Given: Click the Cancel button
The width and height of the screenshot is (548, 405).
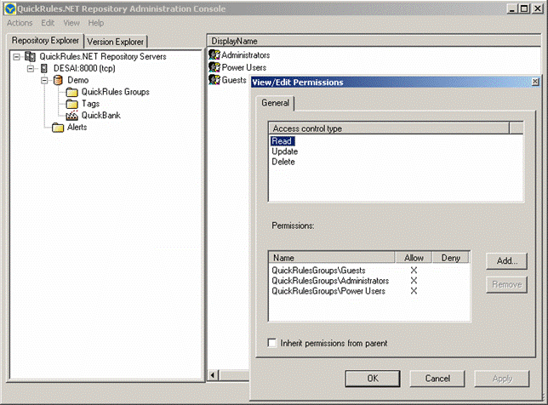Looking at the screenshot, I should pos(437,379).
